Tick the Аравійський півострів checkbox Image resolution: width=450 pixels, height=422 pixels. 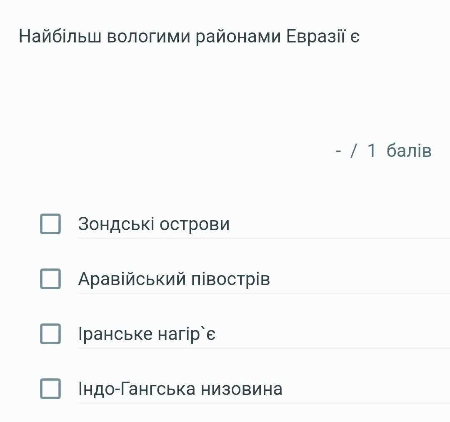click(50, 279)
